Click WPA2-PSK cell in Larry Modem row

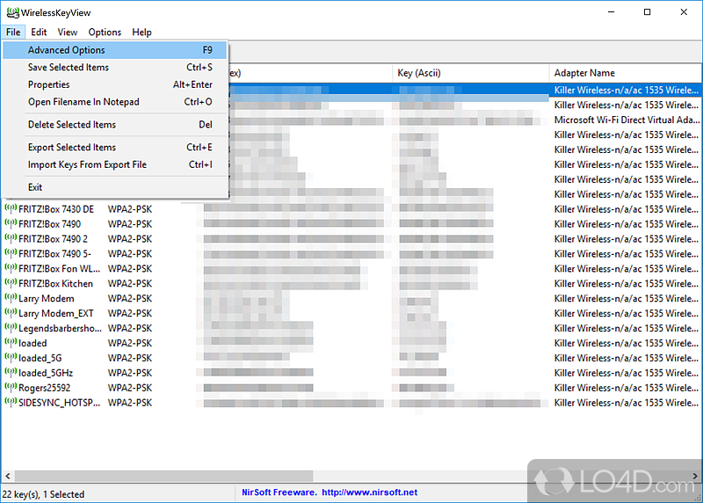tap(130, 298)
